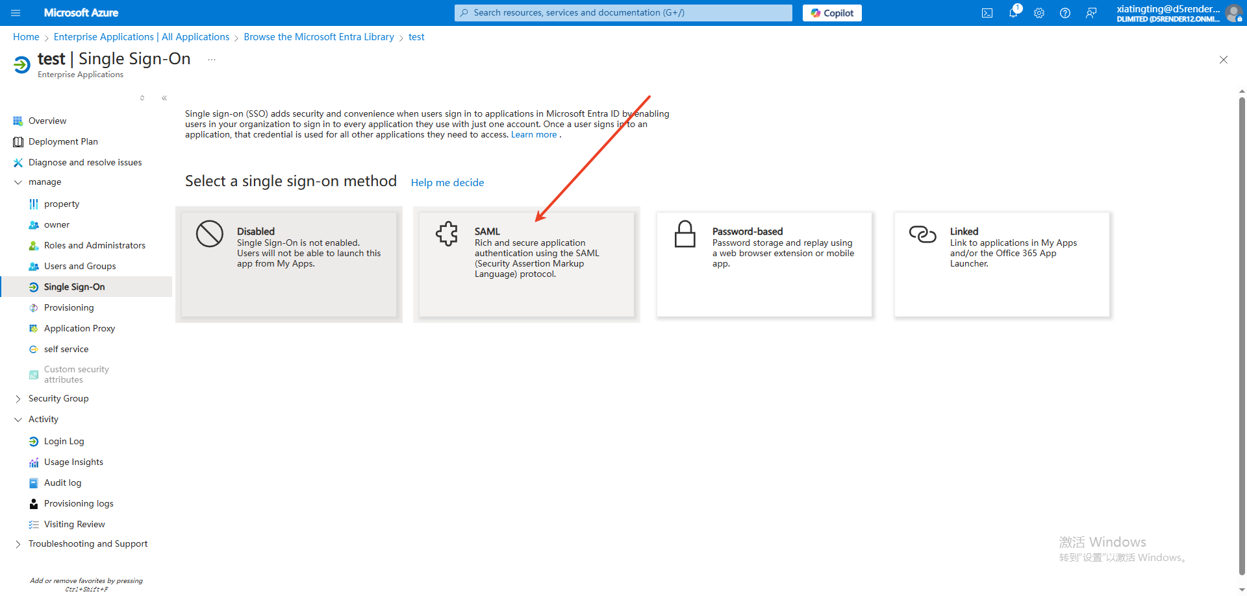Click the page vertical scrollbar
Image resolution: width=1247 pixels, height=596 pixels.
(x=1242, y=336)
